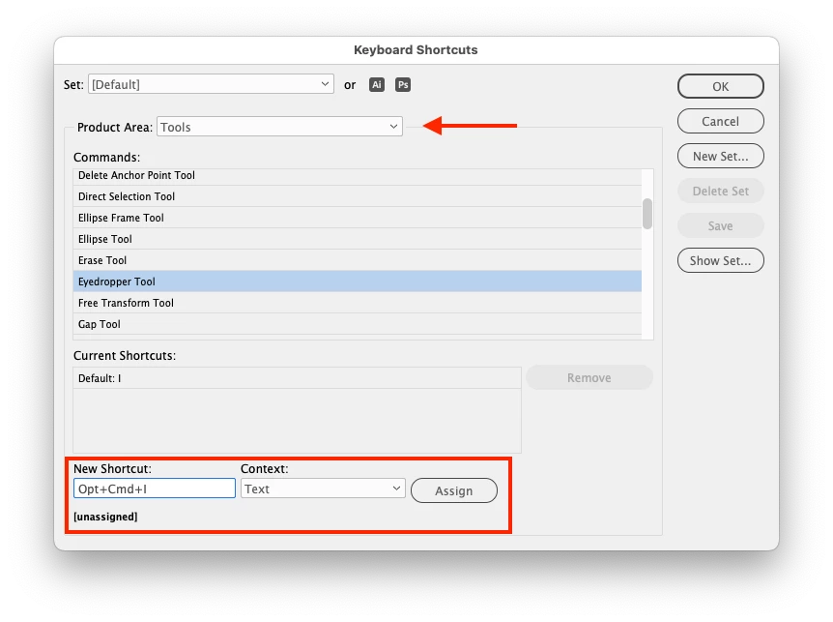This screenshot has width=833, height=622.
Task: Click the Show Set... button
Action: [x=720, y=260]
